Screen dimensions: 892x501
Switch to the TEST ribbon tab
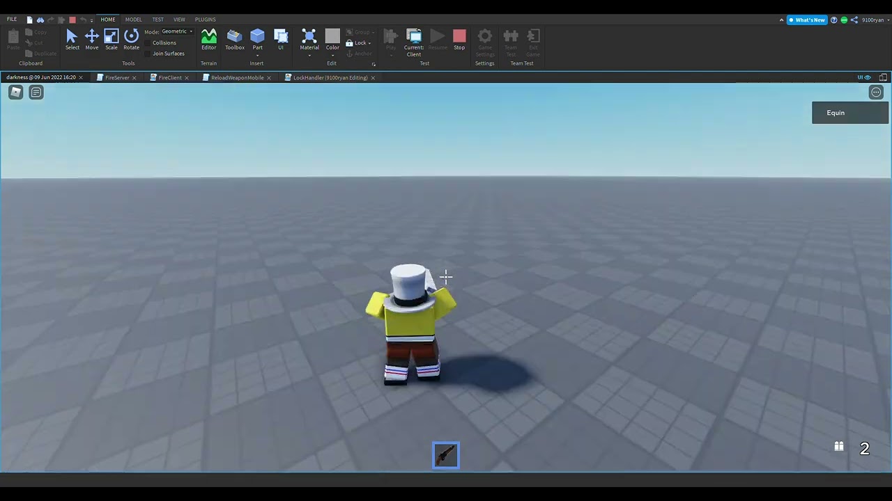[x=158, y=19]
